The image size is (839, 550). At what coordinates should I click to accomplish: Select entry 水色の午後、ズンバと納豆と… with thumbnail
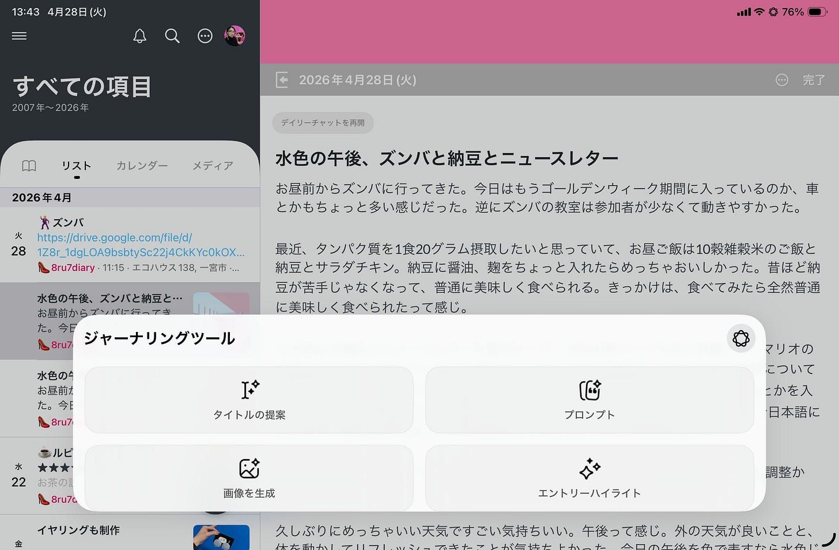130,321
